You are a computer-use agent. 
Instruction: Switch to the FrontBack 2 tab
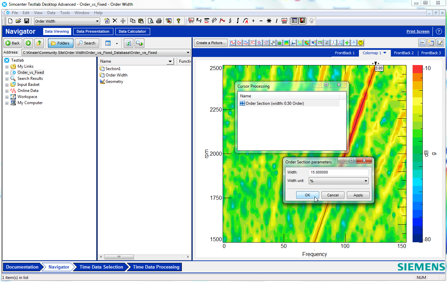coord(404,53)
